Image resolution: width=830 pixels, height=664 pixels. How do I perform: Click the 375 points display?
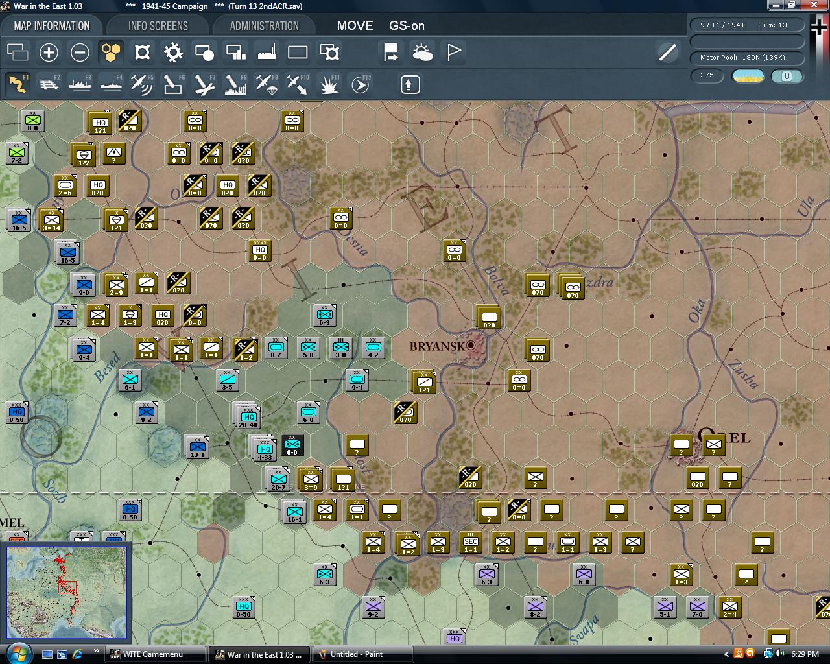coord(707,75)
